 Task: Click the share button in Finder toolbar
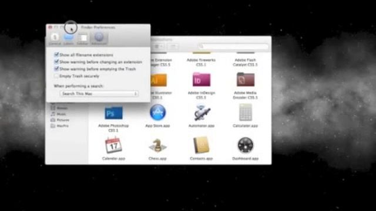coord(173,46)
